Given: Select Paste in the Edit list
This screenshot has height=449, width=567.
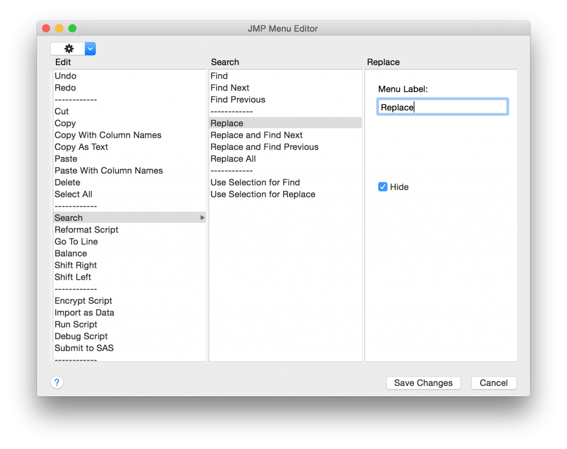Looking at the screenshot, I should [66, 159].
